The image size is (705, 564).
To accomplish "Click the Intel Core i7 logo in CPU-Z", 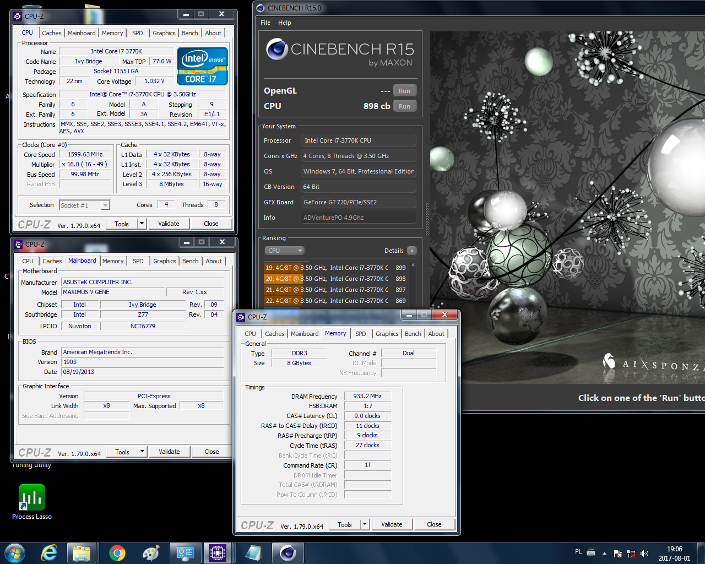I will (202, 67).
